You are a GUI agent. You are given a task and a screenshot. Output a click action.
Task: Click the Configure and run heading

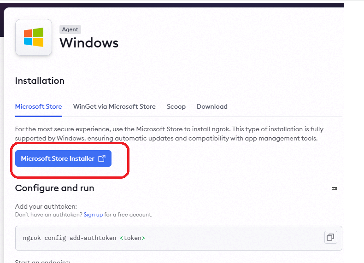54,188
